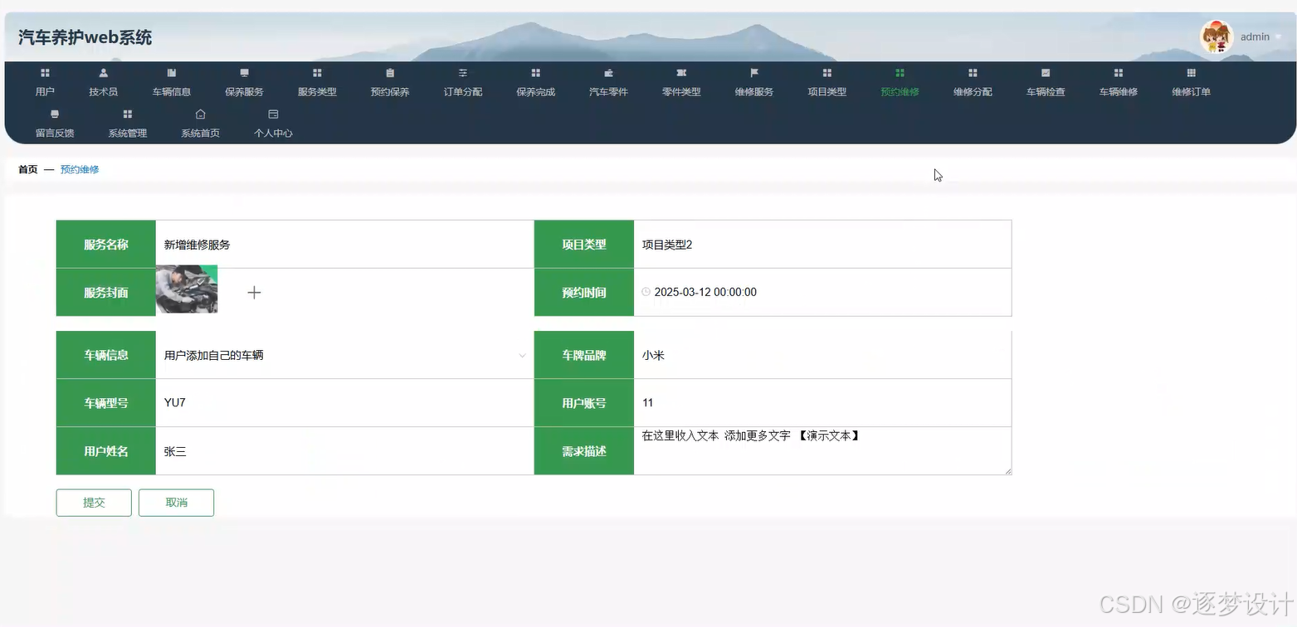The image size is (1297, 627).
Task: Click the 预约维修 breadcrumb link
Action: click(x=80, y=169)
